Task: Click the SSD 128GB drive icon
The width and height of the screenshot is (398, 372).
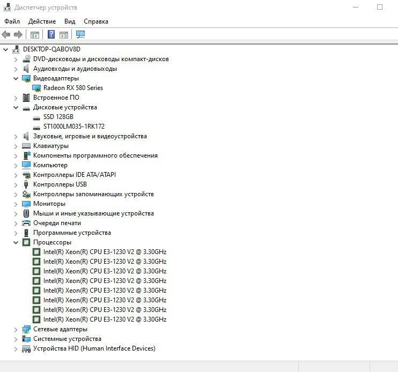Action: pyautogui.click(x=36, y=118)
